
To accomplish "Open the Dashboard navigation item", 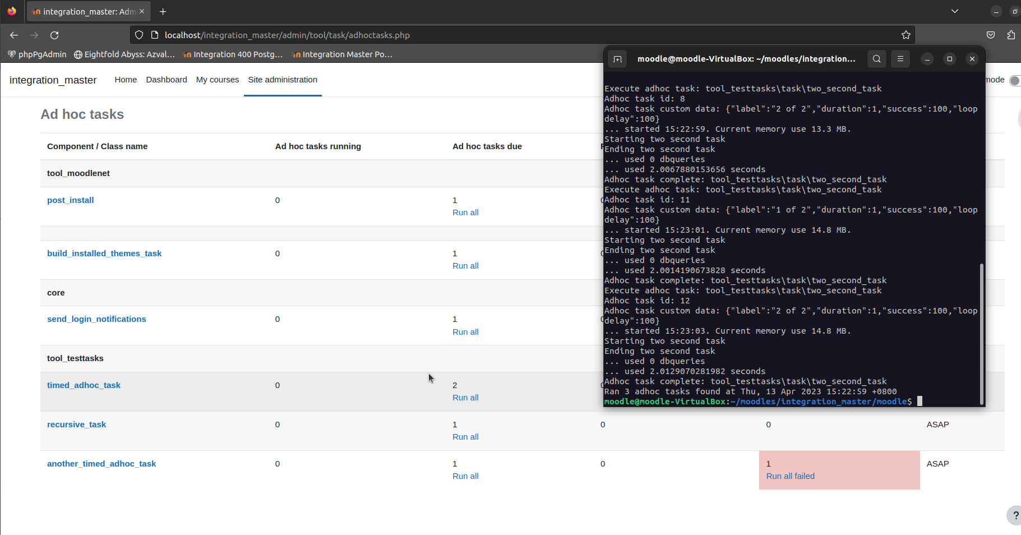I will click(167, 80).
